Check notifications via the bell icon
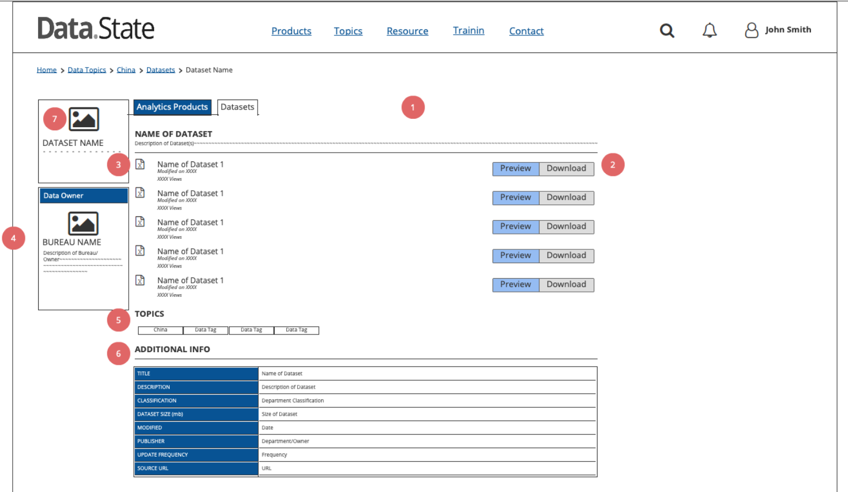 pyautogui.click(x=710, y=30)
